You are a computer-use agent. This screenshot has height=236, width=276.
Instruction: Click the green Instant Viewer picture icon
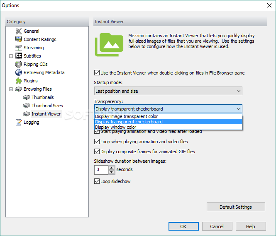coord(109,45)
